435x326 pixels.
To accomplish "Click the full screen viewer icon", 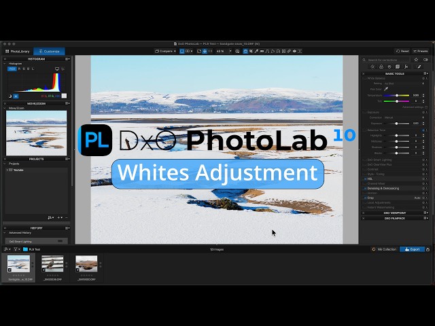I will (x=237, y=52).
